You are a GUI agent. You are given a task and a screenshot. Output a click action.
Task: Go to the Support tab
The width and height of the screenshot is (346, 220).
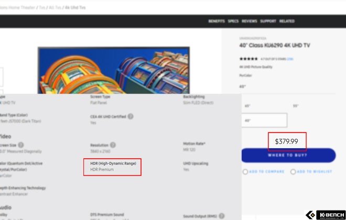coord(268,21)
